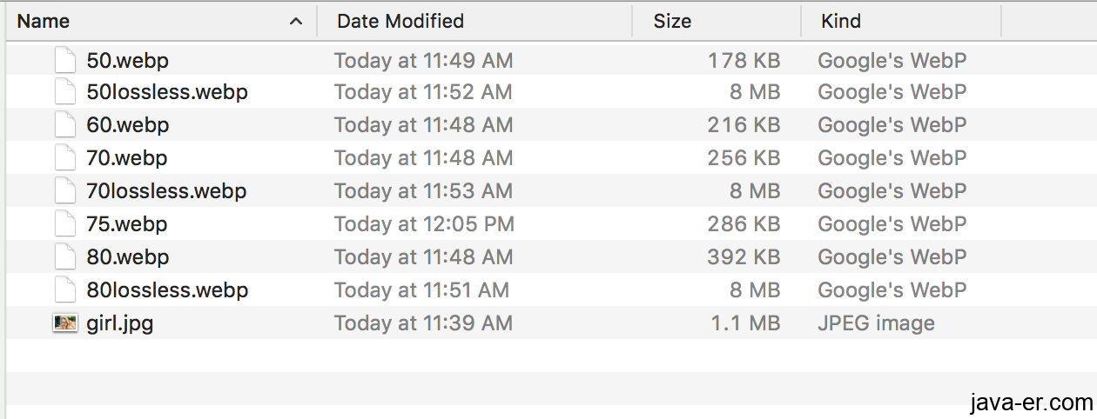Image resolution: width=1097 pixels, height=419 pixels.
Task: Click the icon for 80.webp
Action: tap(65, 257)
